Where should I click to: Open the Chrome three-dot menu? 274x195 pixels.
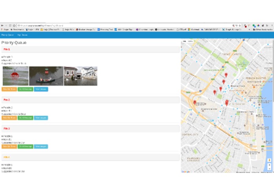click(x=272, y=26)
